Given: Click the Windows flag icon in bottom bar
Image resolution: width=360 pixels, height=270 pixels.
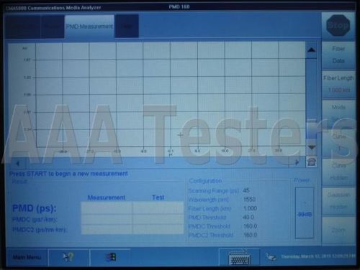Looking at the screenshot, I should [x=111, y=257].
